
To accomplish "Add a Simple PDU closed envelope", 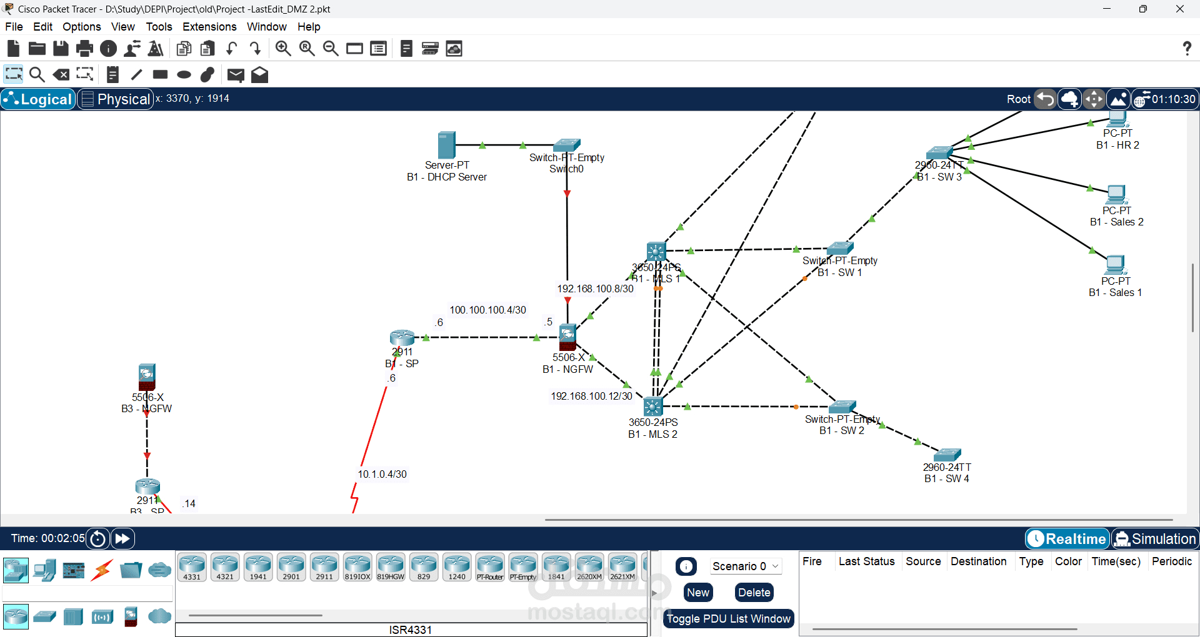I will (236, 75).
